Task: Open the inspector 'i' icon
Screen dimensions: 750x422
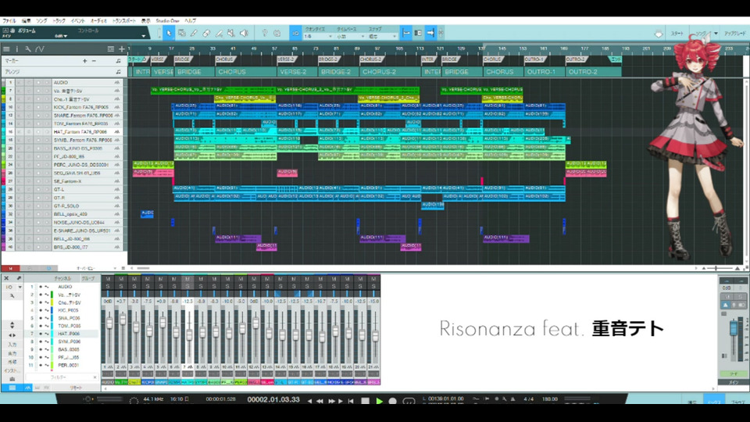Action: (17, 48)
